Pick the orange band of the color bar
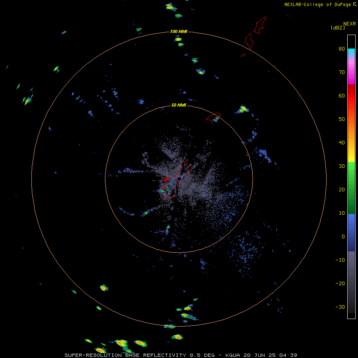Image resolution: width=358 pixels, height=358 pixels. [351, 130]
